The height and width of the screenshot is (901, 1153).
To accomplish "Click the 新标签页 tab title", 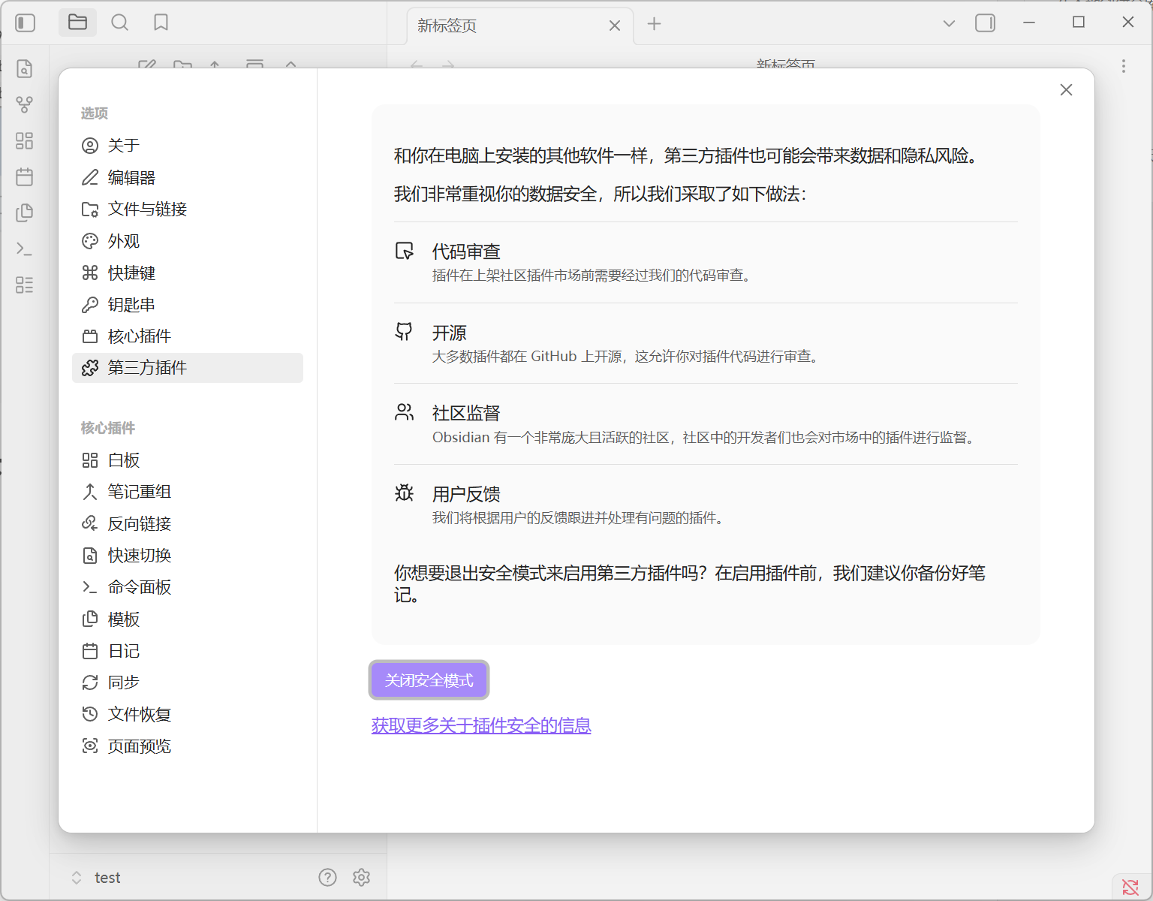I will (x=447, y=26).
